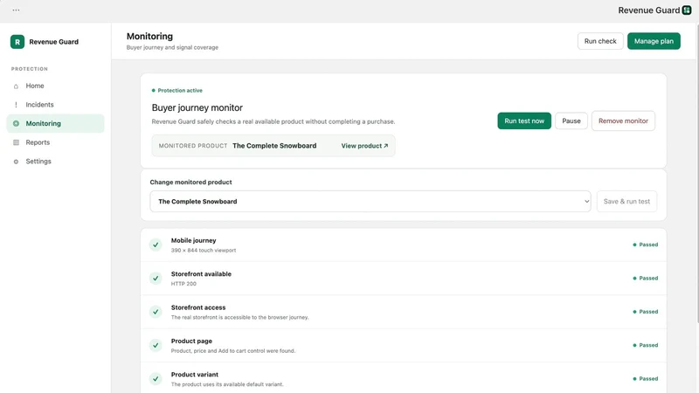
Task: Click the Passed status for Storefront available
Action: (645, 278)
